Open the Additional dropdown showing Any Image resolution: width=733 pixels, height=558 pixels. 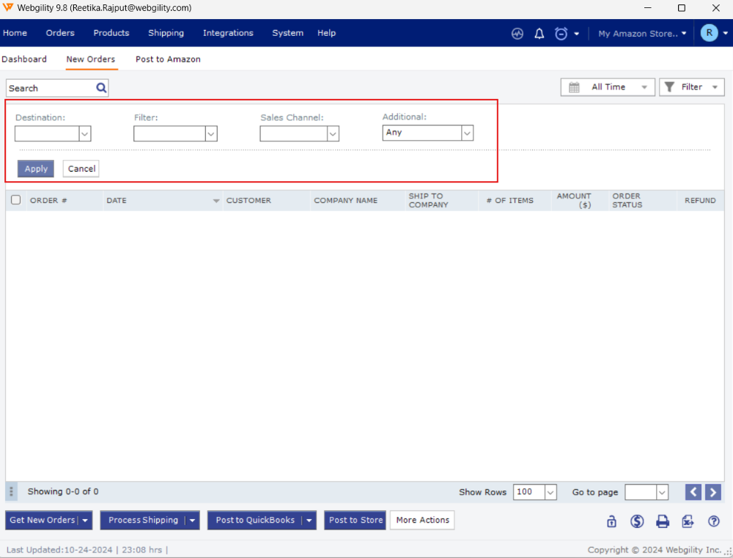[428, 133]
